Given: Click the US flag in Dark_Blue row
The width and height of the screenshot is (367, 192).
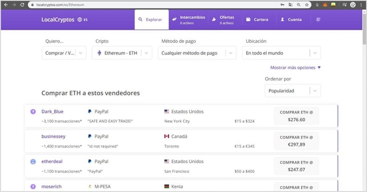Looking at the screenshot, I should (166, 112).
